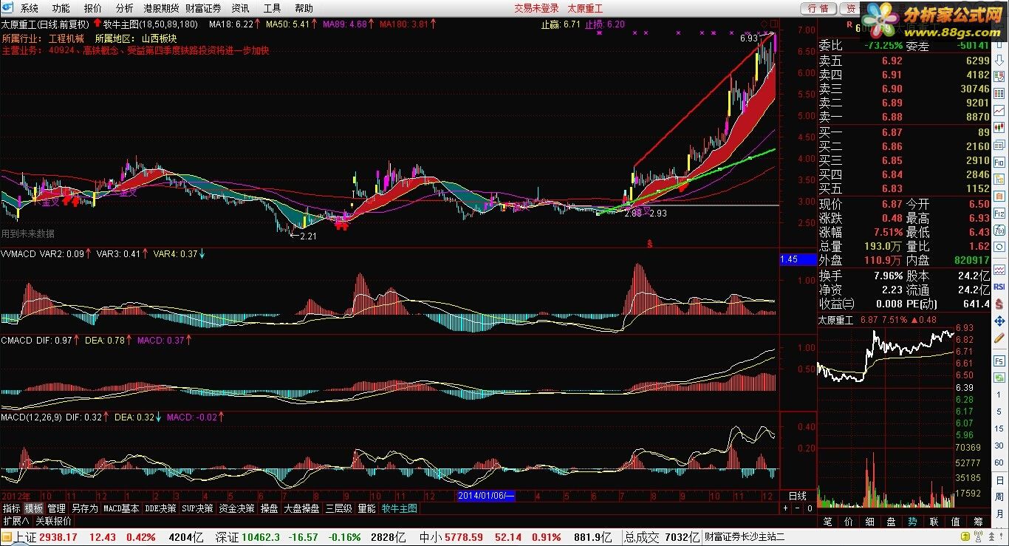Switch to the 盘 tab
This screenshot has width=1009, height=546.
[891, 522]
